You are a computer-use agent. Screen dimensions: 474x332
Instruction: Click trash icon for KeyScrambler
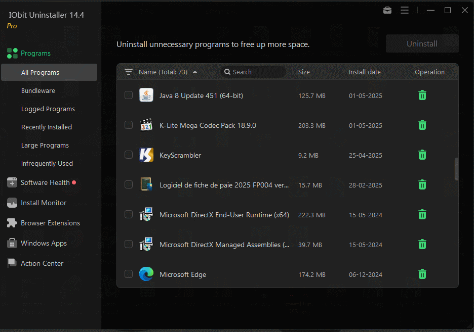tap(422, 155)
